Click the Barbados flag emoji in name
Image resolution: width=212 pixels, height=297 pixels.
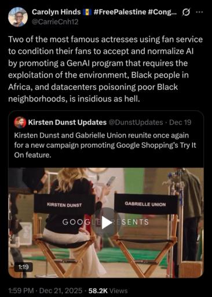87,12
